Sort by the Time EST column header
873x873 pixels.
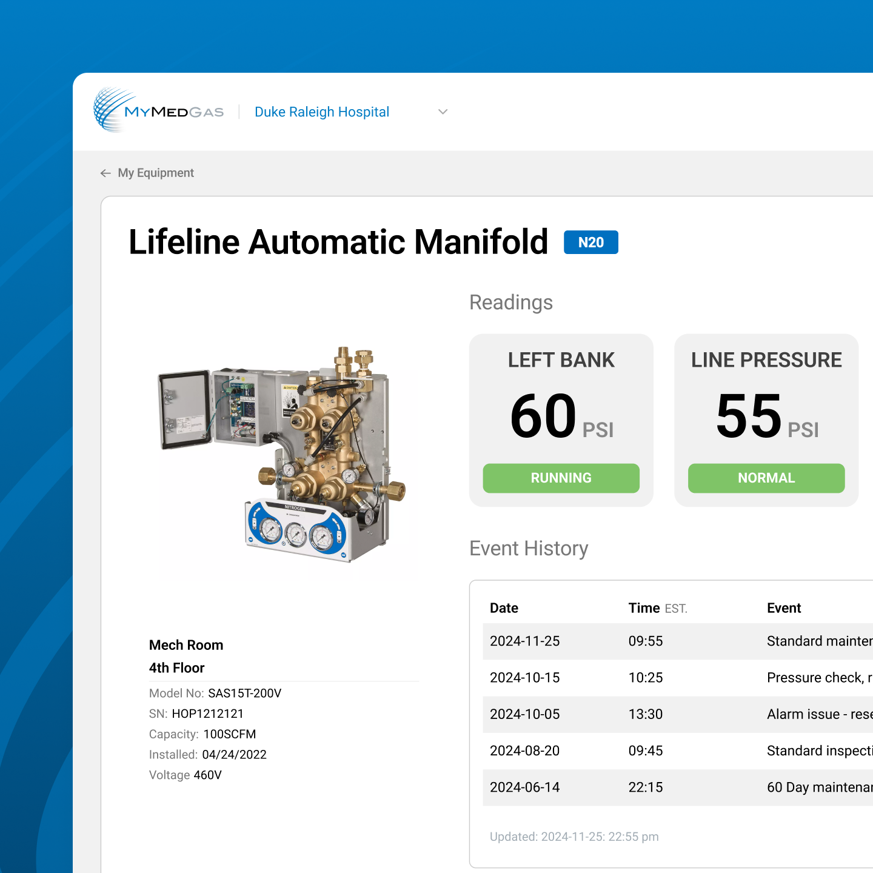coord(658,608)
